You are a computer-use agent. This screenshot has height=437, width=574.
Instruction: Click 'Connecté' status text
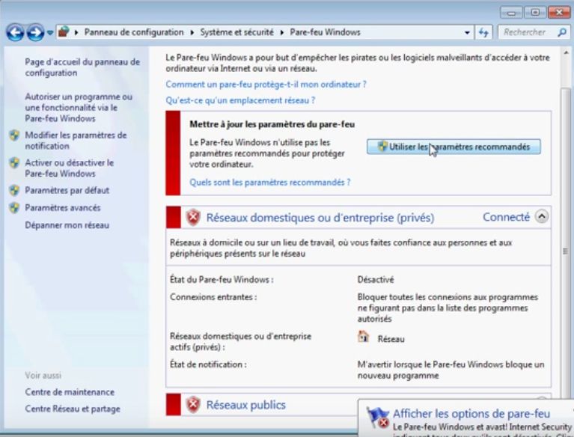[507, 217]
